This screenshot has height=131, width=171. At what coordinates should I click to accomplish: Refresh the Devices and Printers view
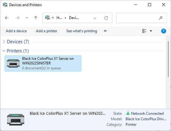(106, 18)
